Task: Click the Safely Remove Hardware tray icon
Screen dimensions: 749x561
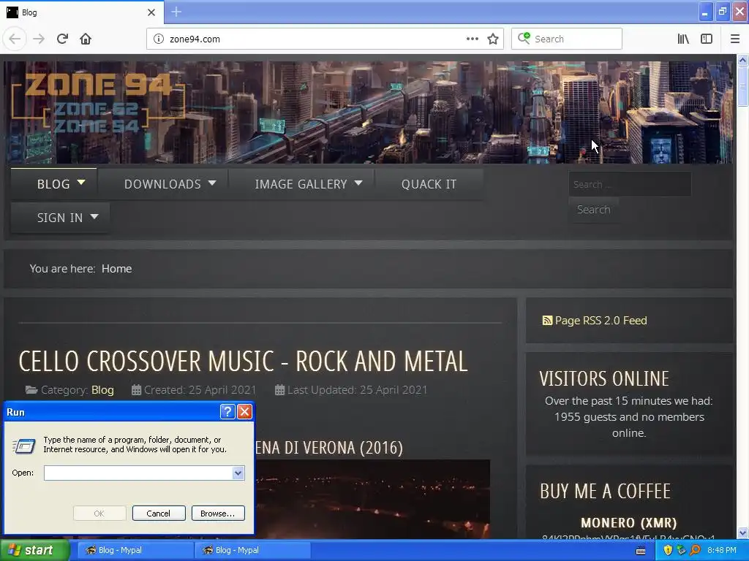Action: tap(681, 551)
